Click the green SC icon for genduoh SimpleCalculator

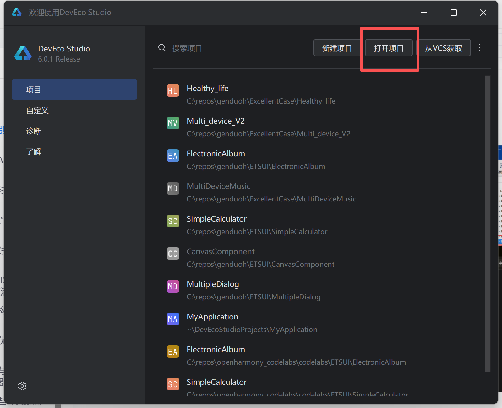click(x=173, y=221)
